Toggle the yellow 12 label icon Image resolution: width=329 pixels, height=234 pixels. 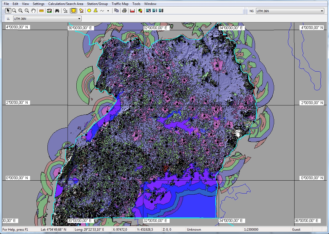point(73,11)
